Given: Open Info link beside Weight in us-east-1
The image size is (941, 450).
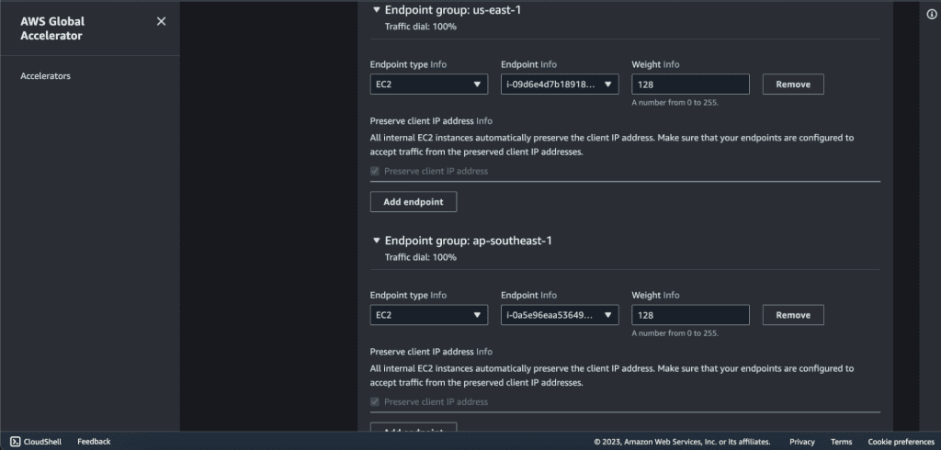Looking at the screenshot, I should tap(672, 65).
